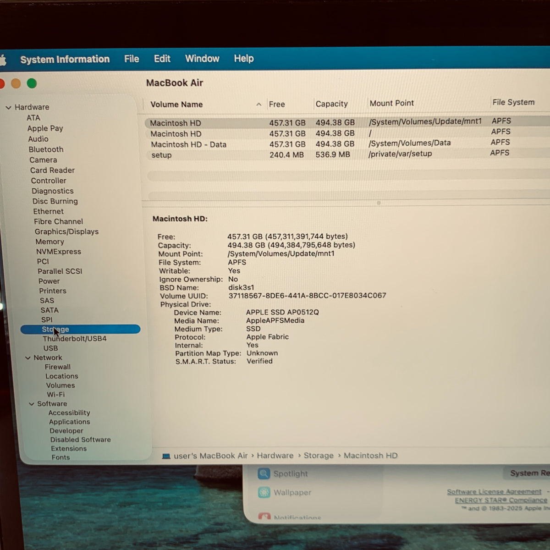Select Macintosh HD row mounted at /System/Volumes/Update/mnt1
The image size is (550, 550).
pos(347,122)
